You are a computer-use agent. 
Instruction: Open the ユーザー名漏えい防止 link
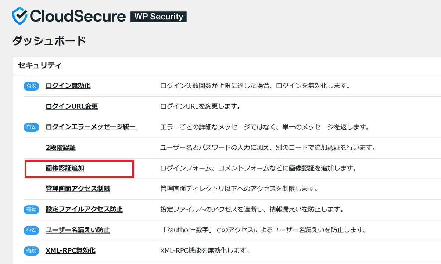click(78, 230)
